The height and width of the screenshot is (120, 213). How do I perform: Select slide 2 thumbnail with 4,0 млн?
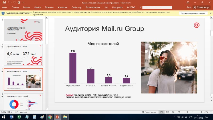coord(23,55)
